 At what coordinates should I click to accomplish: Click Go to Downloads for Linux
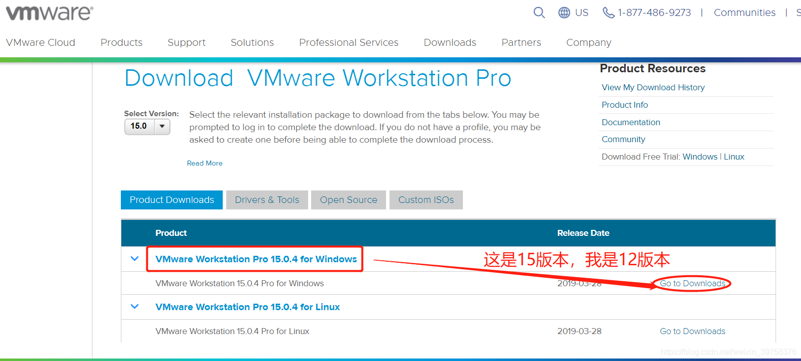point(693,331)
